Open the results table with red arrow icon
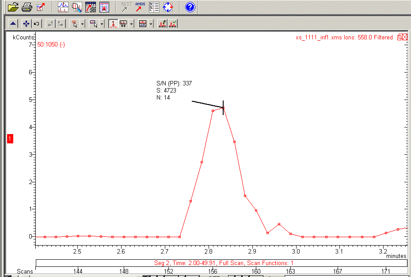 (91, 7)
